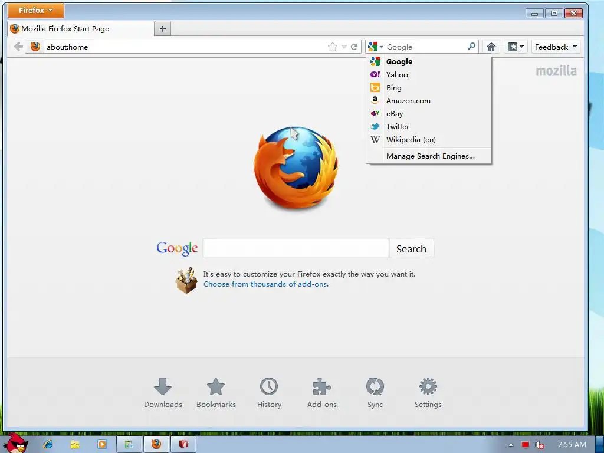Open Settings from the start page
This screenshot has height=453, width=604.
428,393
